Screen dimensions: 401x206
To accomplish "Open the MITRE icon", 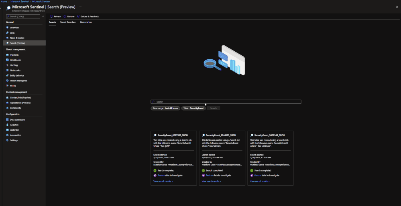I will tap(7, 86).
